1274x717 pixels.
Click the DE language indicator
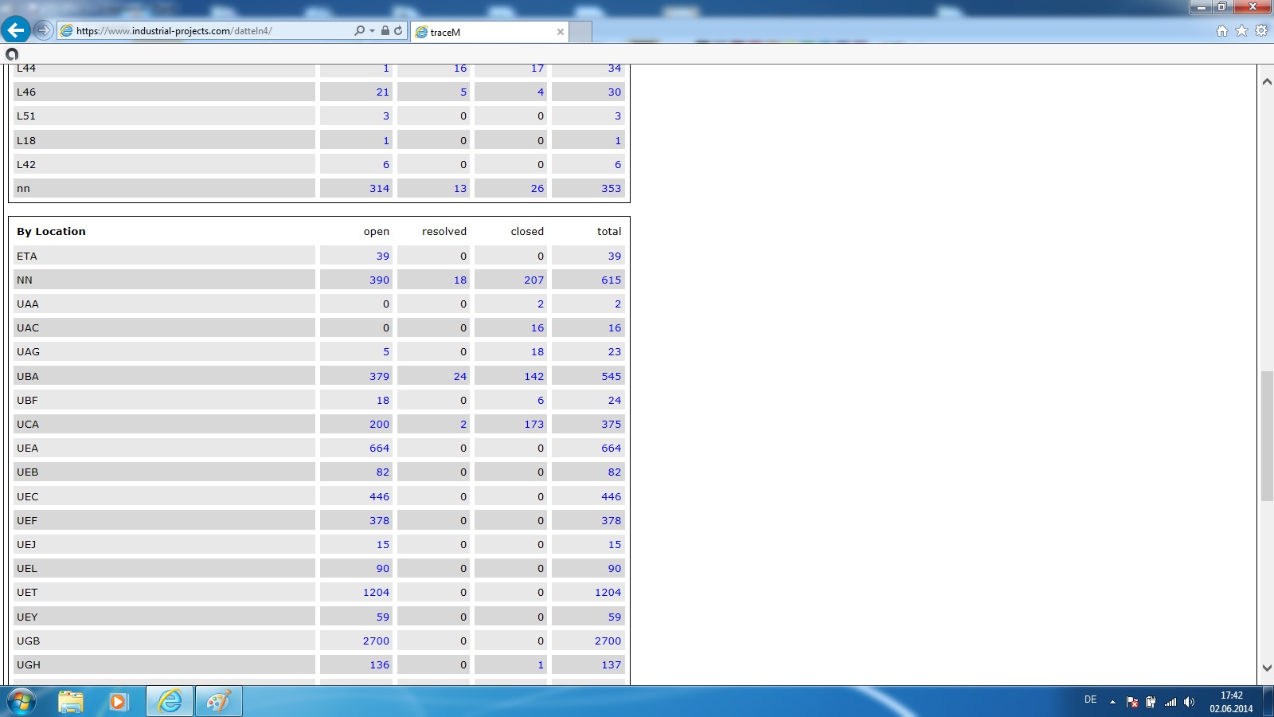[x=1090, y=699]
